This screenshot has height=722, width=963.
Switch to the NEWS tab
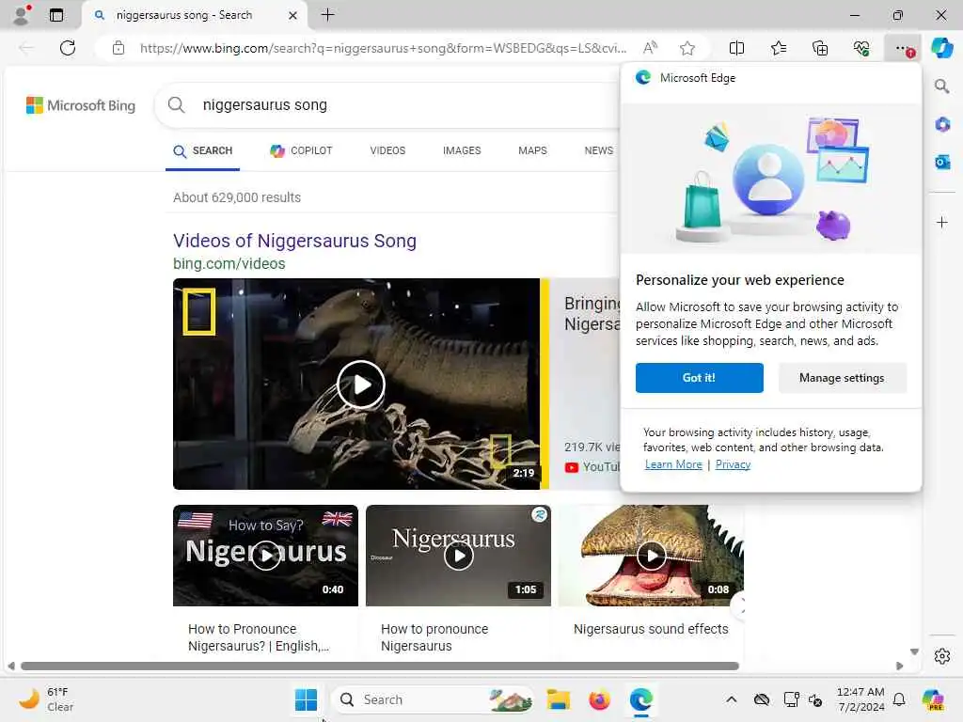tap(599, 151)
